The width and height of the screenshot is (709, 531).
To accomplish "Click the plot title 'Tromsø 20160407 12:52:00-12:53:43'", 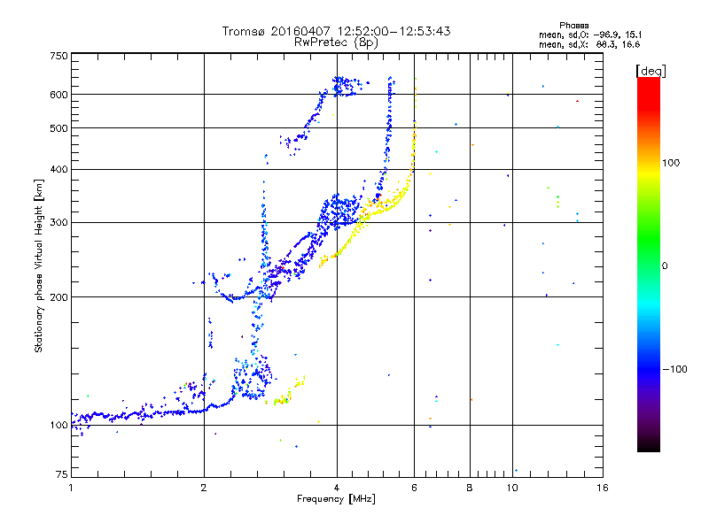I will (x=336, y=31).
